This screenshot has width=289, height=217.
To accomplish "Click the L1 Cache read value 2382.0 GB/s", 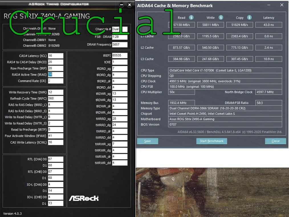I will point(181,36).
